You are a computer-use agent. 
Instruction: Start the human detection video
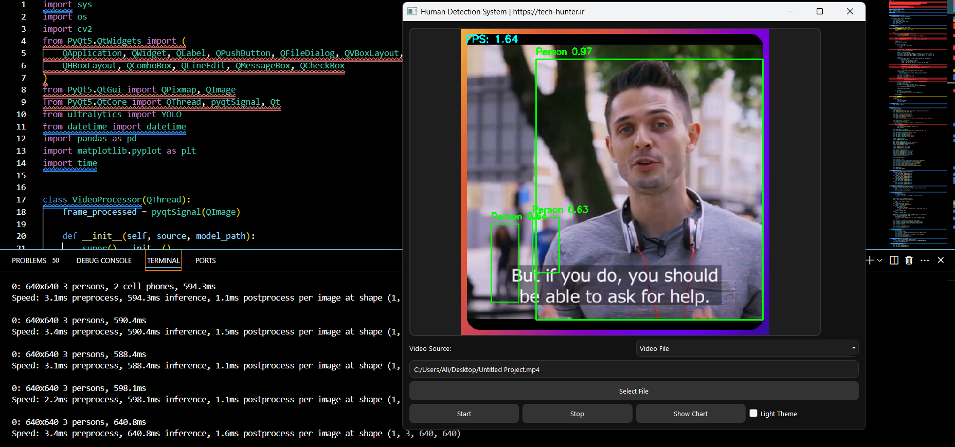pyautogui.click(x=464, y=414)
